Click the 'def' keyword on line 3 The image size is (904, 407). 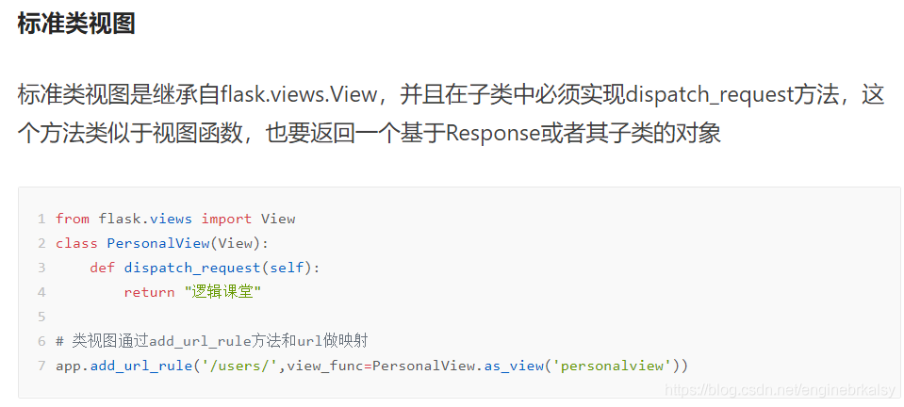pos(102,268)
